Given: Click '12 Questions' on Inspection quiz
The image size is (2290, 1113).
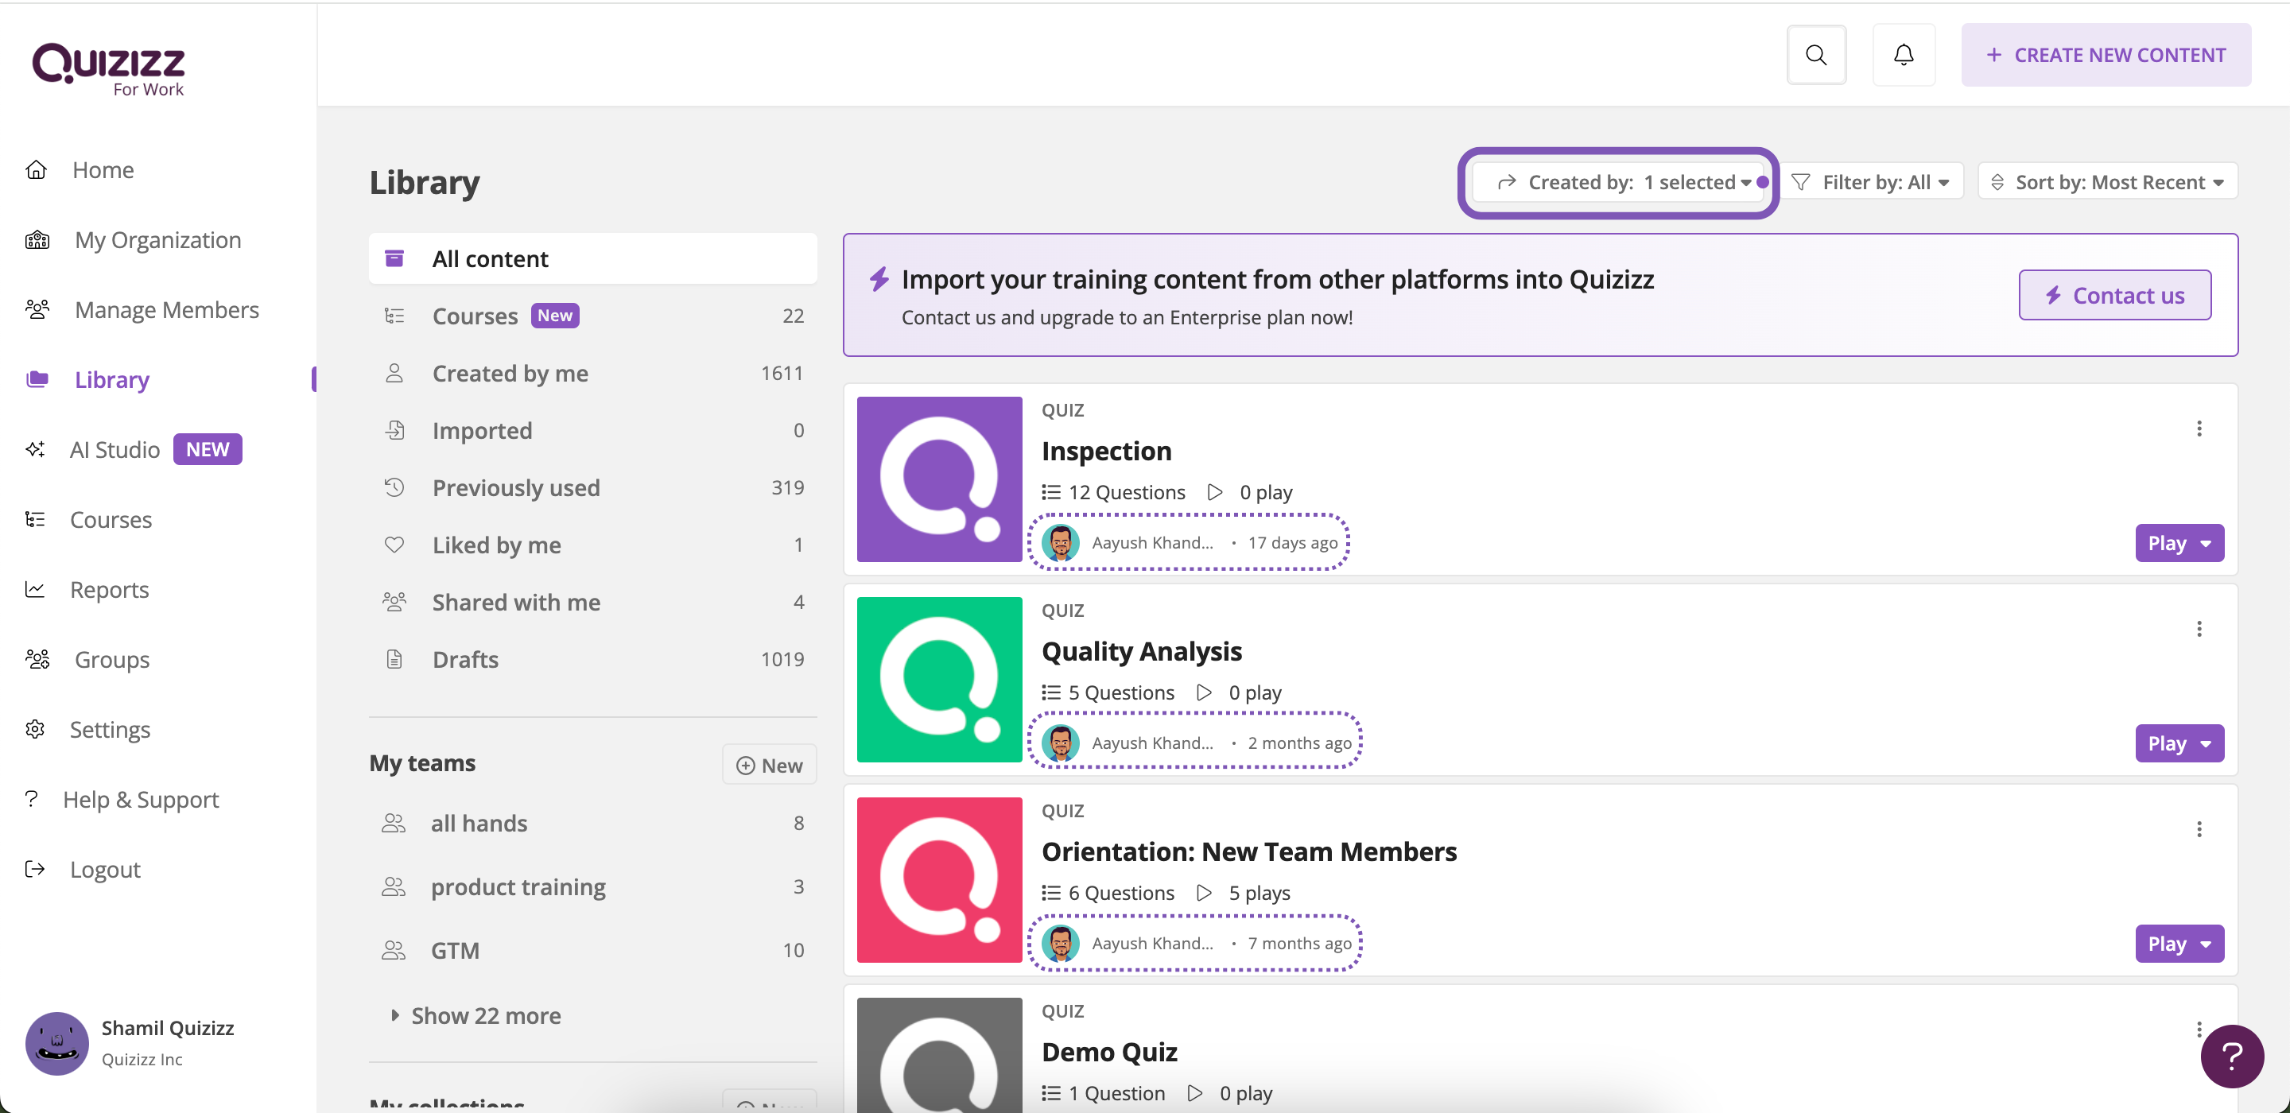Looking at the screenshot, I should coord(1113,491).
